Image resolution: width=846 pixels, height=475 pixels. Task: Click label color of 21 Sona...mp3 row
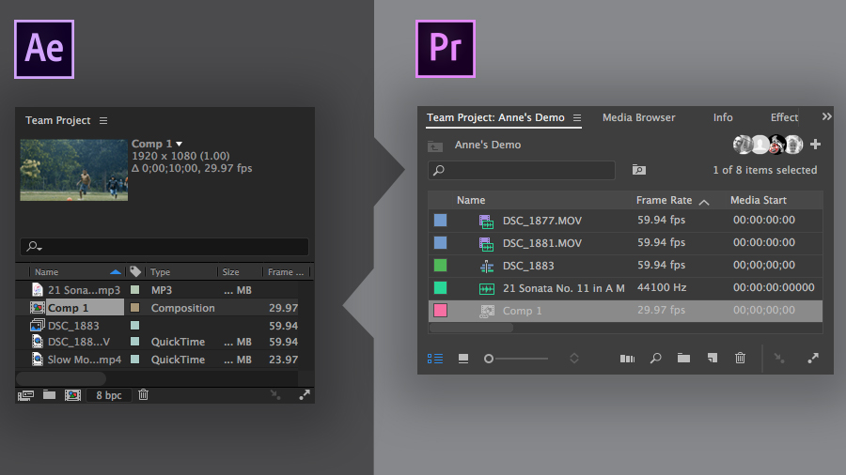pyautogui.click(x=134, y=290)
